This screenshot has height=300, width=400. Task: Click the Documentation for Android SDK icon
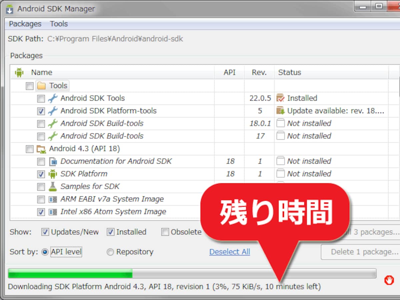[x=53, y=161]
